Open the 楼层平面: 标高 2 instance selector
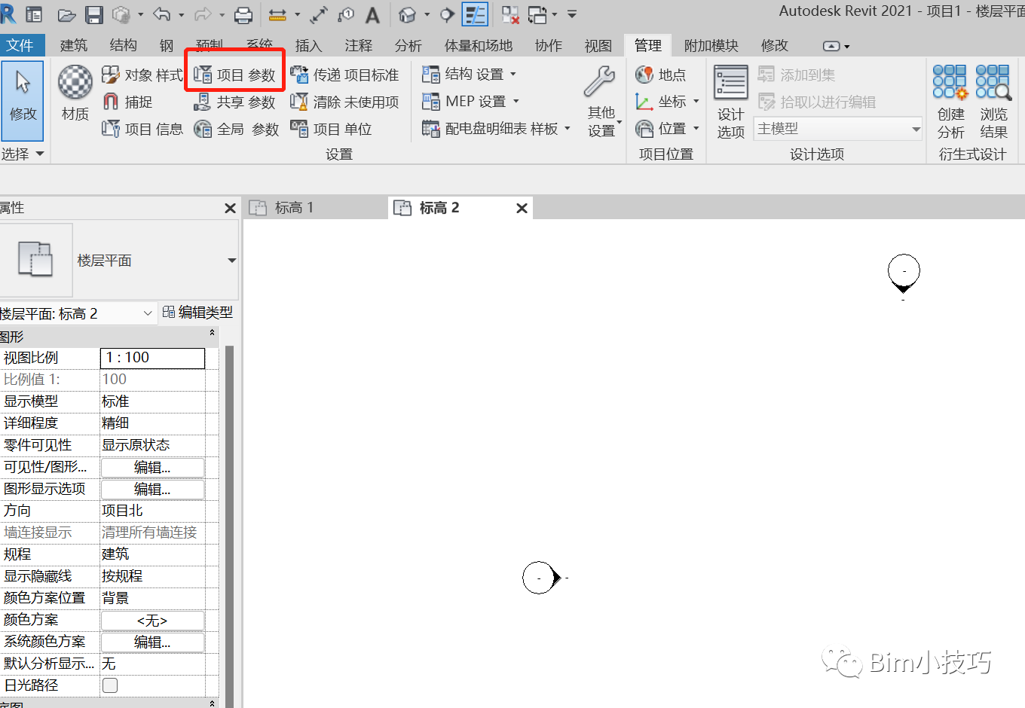Image resolution: width=1025 pixels, height=708 pixels. coord(78,313)
